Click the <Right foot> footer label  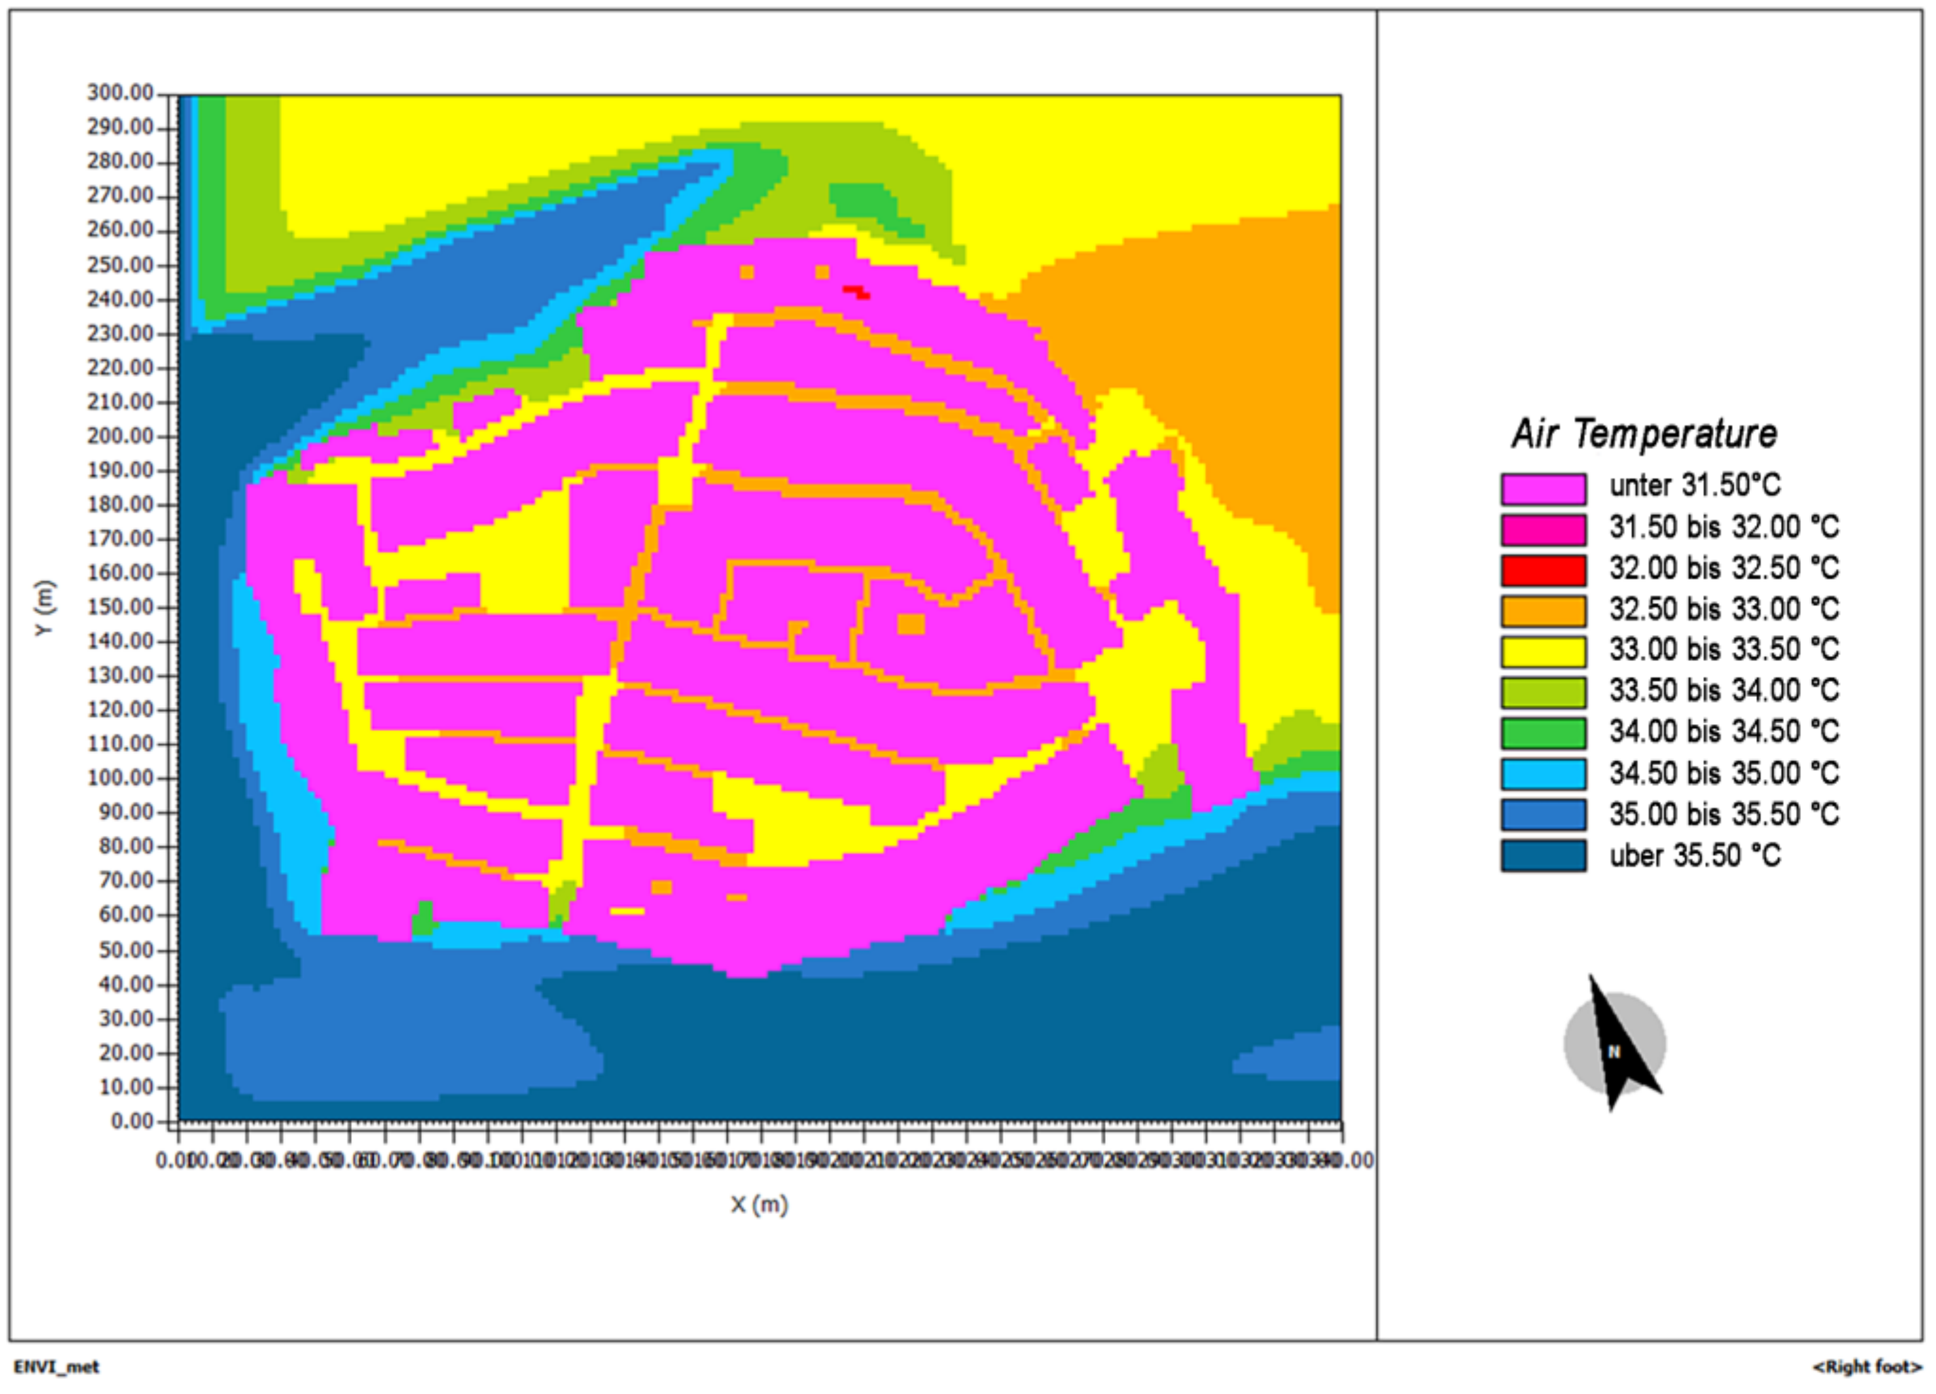[x=1867, y=1367]
